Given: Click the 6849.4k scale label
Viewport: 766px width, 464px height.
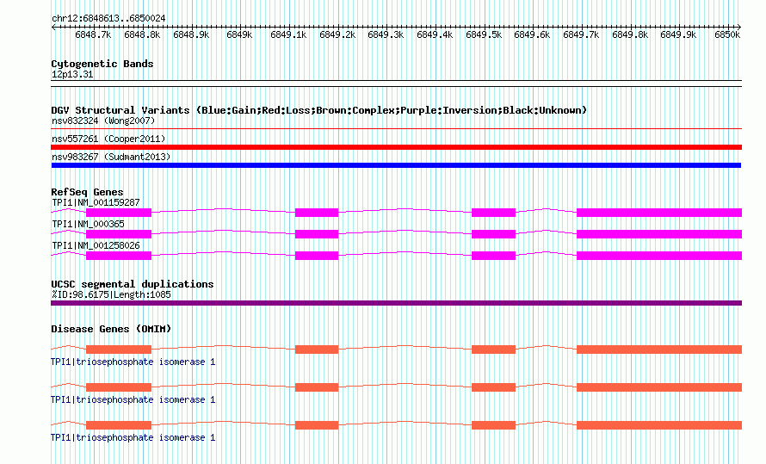Looking at the screenshot, I should point(435,34).
